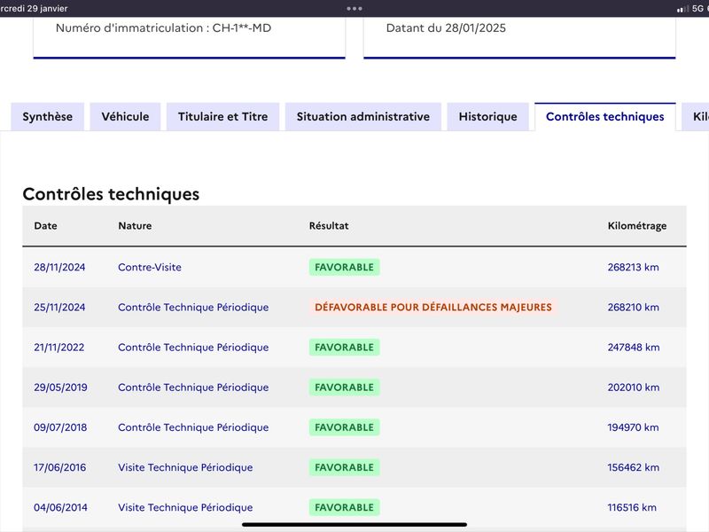This screenshot has height=532, width=709.
Task: Tap the three-dot multitasking icon at top
Action: [x=354, y=8]
